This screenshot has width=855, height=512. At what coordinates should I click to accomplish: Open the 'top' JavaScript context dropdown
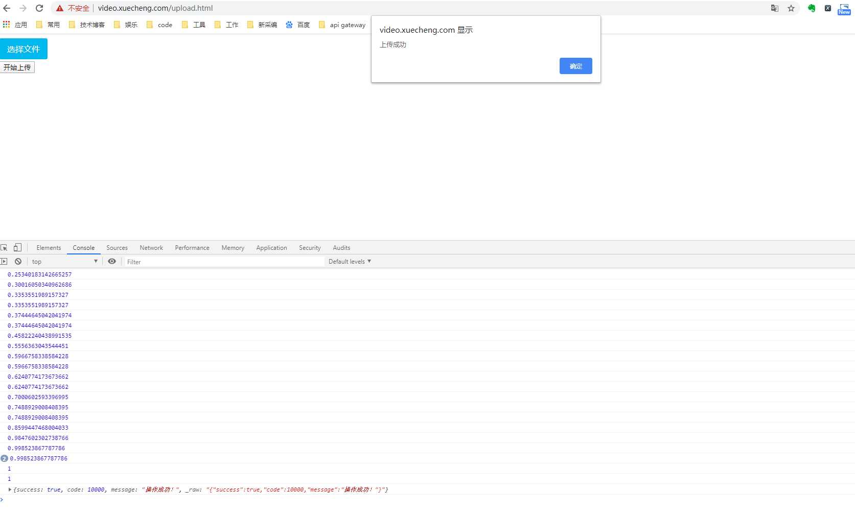(x=64, y=262)
